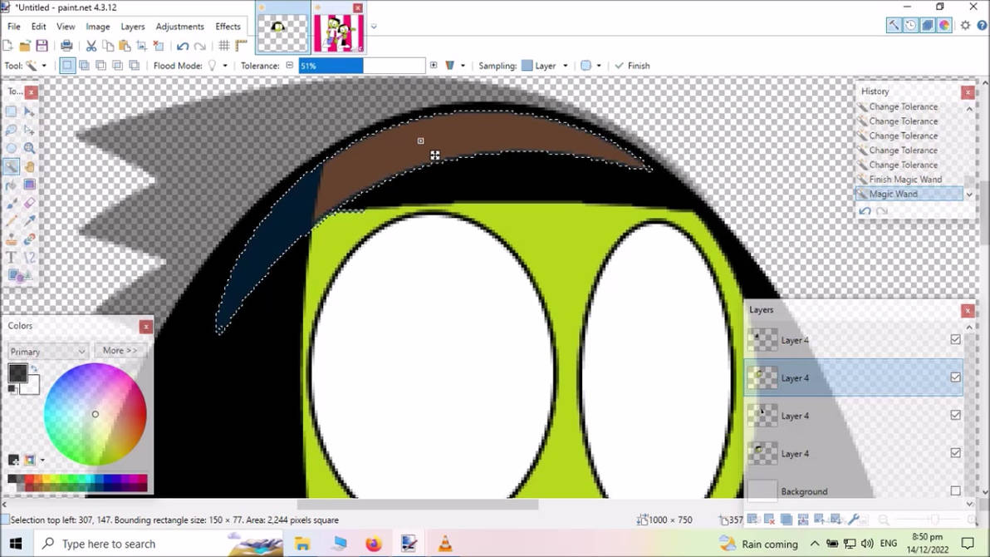Open layer properties wrench icon

coord(855,520)
